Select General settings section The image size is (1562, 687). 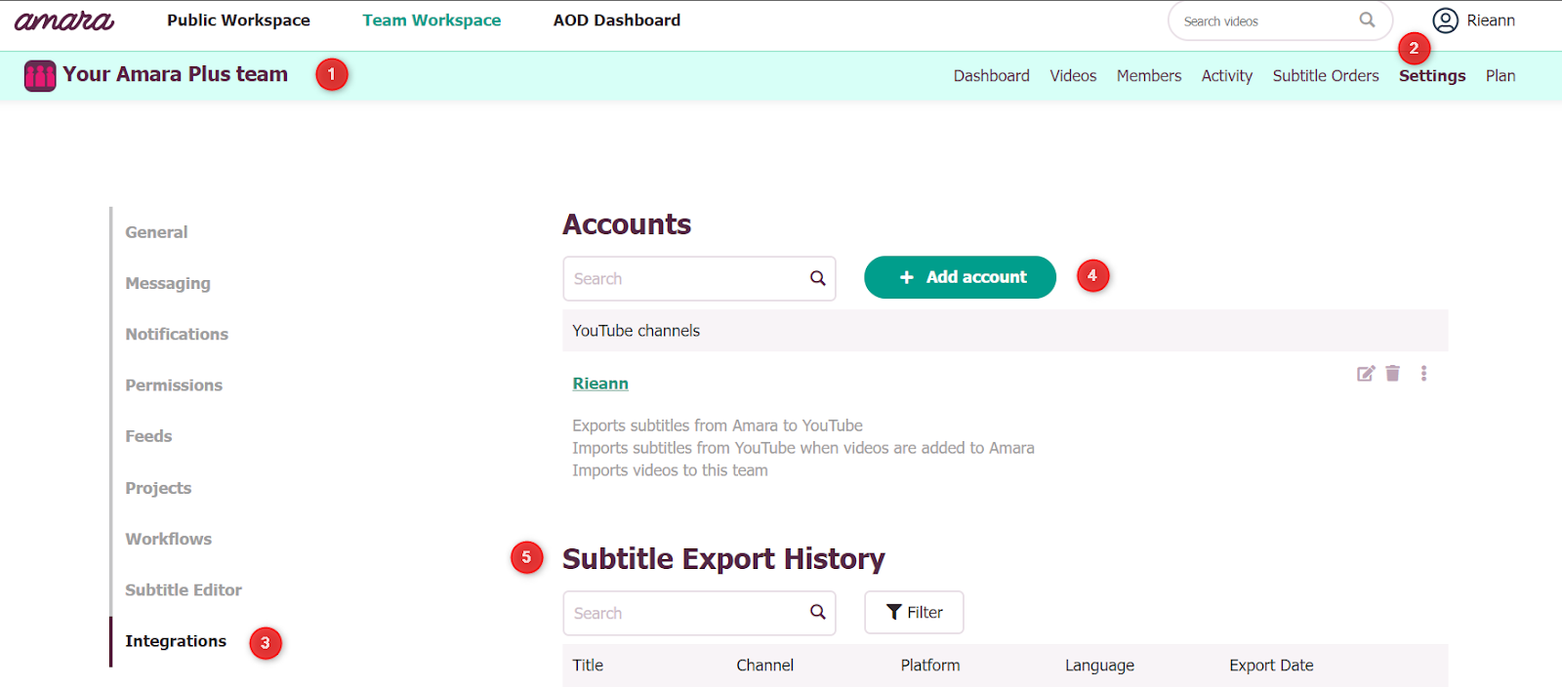pyautogui.click(x=156, y=232)
